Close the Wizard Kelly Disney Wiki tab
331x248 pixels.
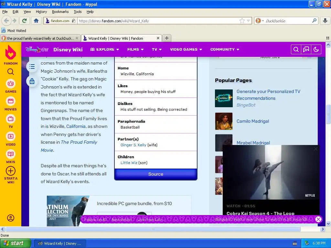click(158, 38)
